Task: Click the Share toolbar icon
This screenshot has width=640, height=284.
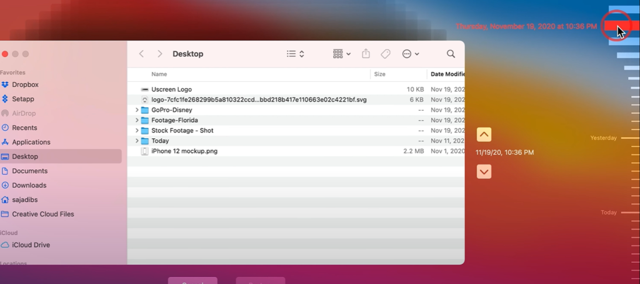Action: [x=366, y=54]
